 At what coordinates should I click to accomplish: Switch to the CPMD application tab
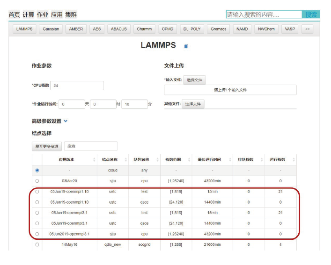coord(168,29)
